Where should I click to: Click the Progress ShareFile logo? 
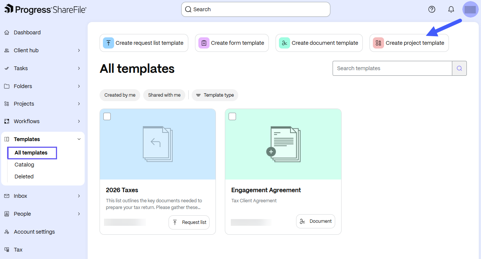coord(45,9)
